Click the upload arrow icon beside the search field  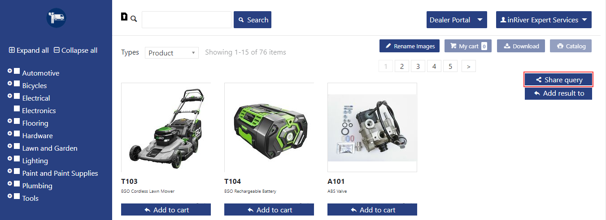click(124, 17)
